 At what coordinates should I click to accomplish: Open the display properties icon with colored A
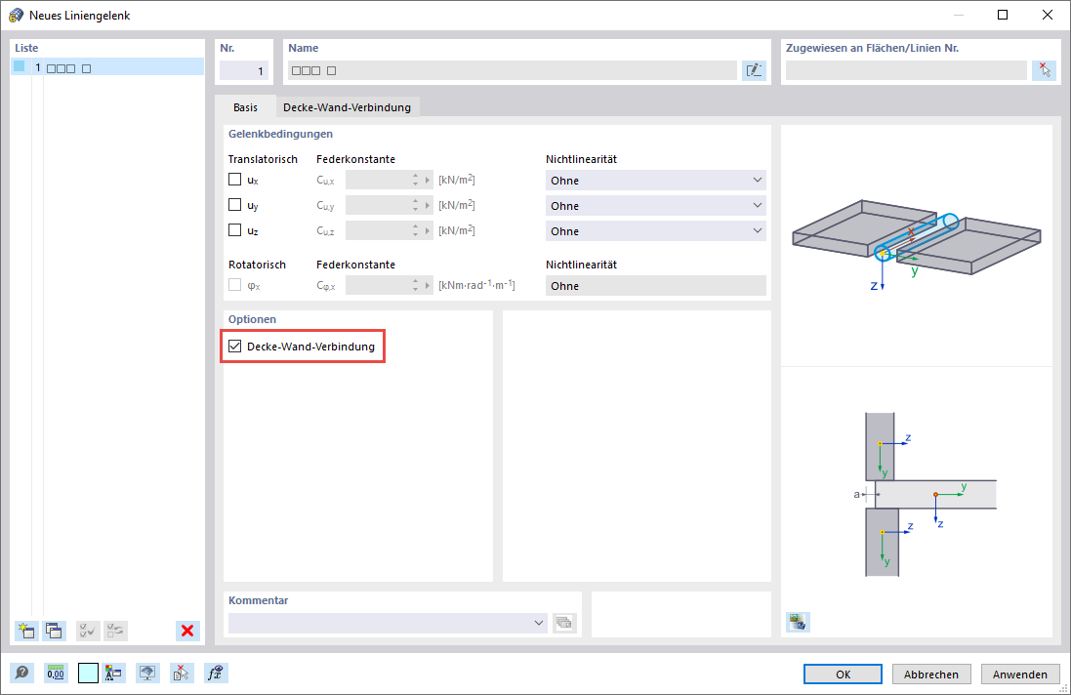click(113, 674)
